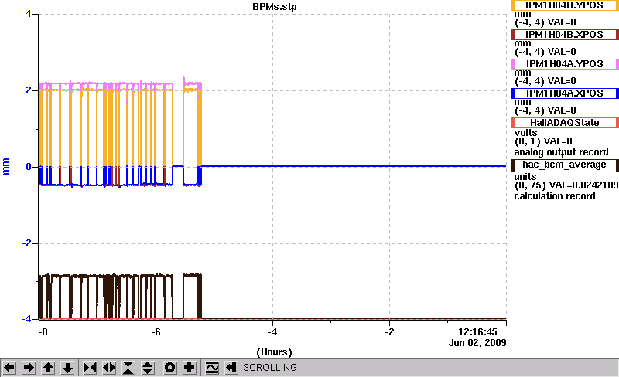Click the -6 x-axis tick label
The width and height of the screenshot is (619, 377).
tap(156, 332)
